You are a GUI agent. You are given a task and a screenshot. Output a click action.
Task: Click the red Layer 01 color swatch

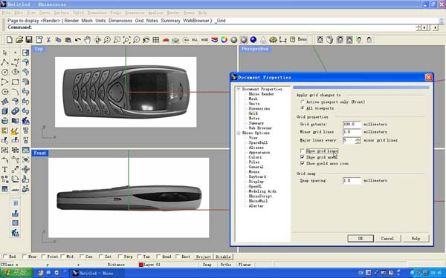pos(140,265)
